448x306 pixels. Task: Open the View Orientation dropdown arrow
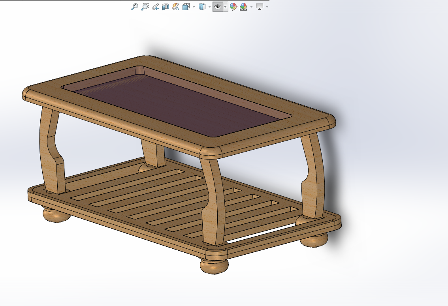[x=194, y=7]
